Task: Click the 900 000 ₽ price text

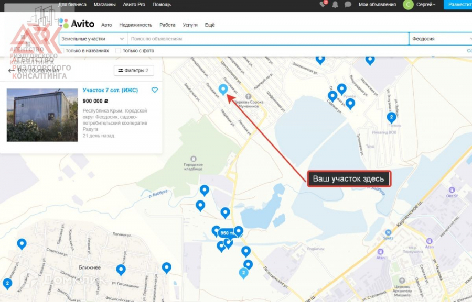Action: click(95, 101)
